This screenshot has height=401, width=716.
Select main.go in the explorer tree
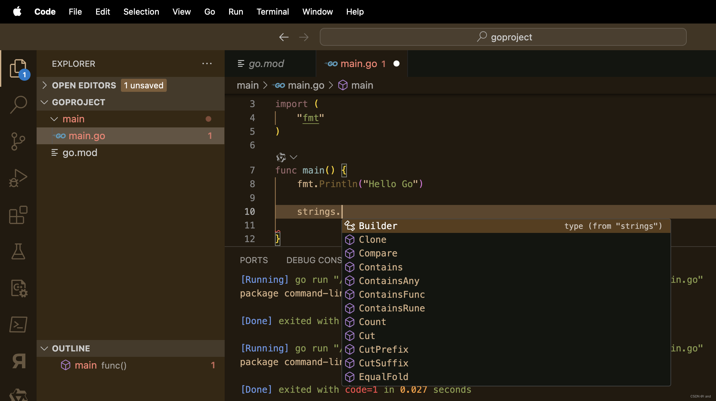point(130,136)
